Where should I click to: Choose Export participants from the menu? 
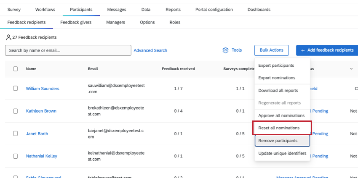pos(283,65)
